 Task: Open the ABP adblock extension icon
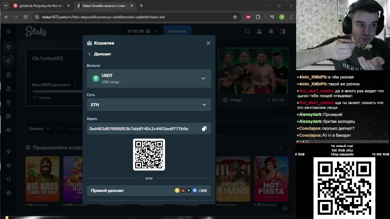click(x=248, y=17)
